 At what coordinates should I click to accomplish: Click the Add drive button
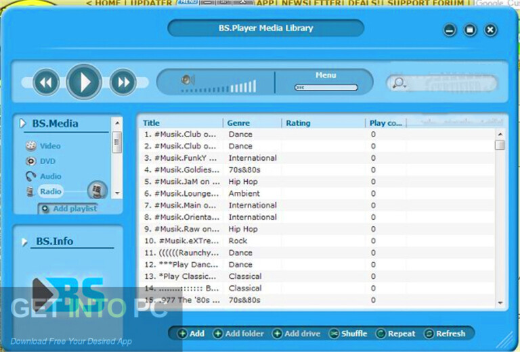click(x=297, y=334)
